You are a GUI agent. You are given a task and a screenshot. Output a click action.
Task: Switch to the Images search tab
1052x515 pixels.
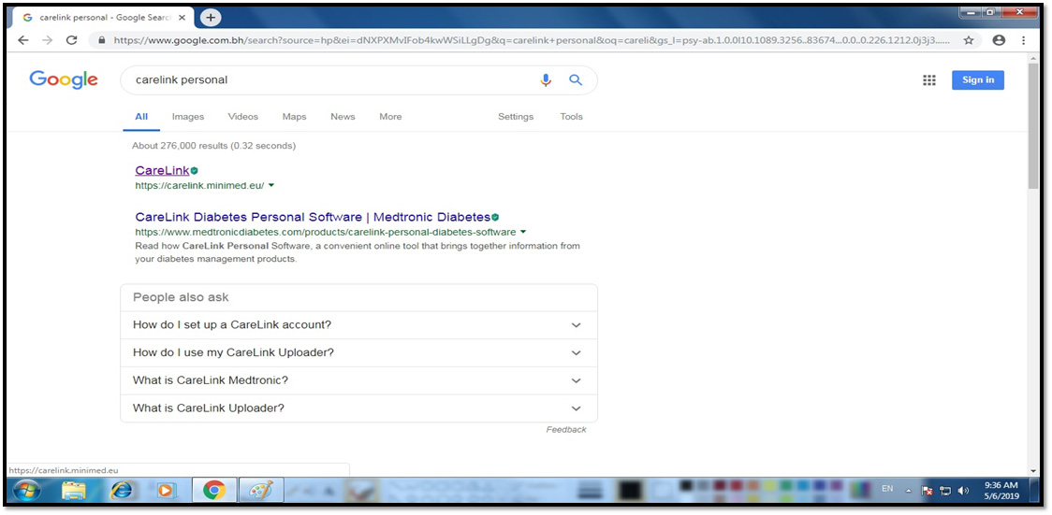coord(187,117)
